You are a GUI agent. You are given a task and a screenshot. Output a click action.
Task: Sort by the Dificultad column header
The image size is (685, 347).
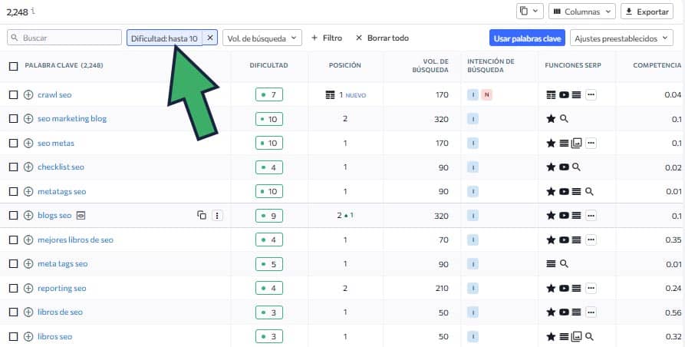point(268,66)
